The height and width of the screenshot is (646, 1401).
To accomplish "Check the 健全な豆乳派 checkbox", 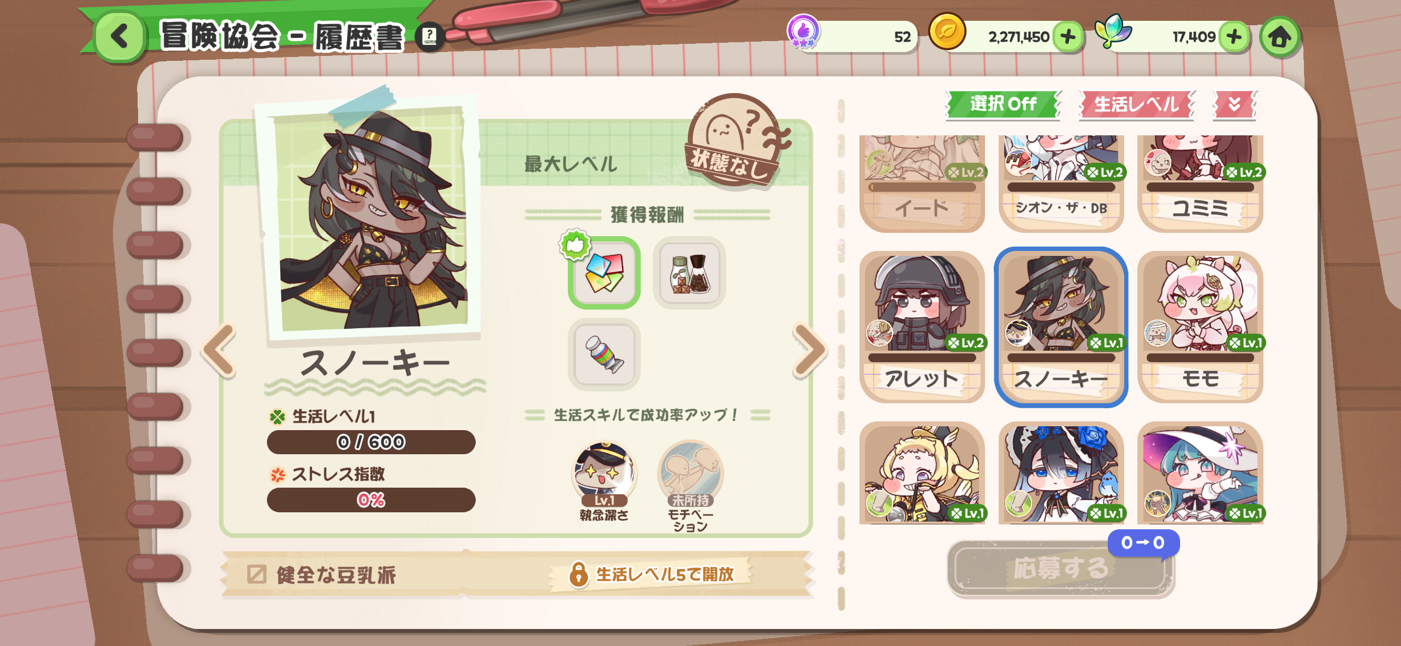I will (257, 574).
